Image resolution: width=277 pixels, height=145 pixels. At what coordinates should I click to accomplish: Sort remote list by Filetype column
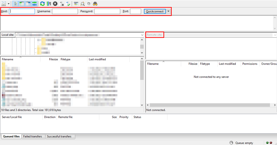click(208, 64)
